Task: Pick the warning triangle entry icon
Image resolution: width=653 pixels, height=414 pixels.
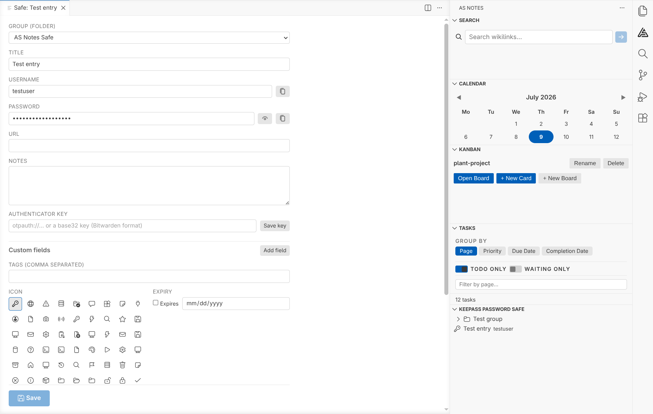Action: click(x=46, y=304)
